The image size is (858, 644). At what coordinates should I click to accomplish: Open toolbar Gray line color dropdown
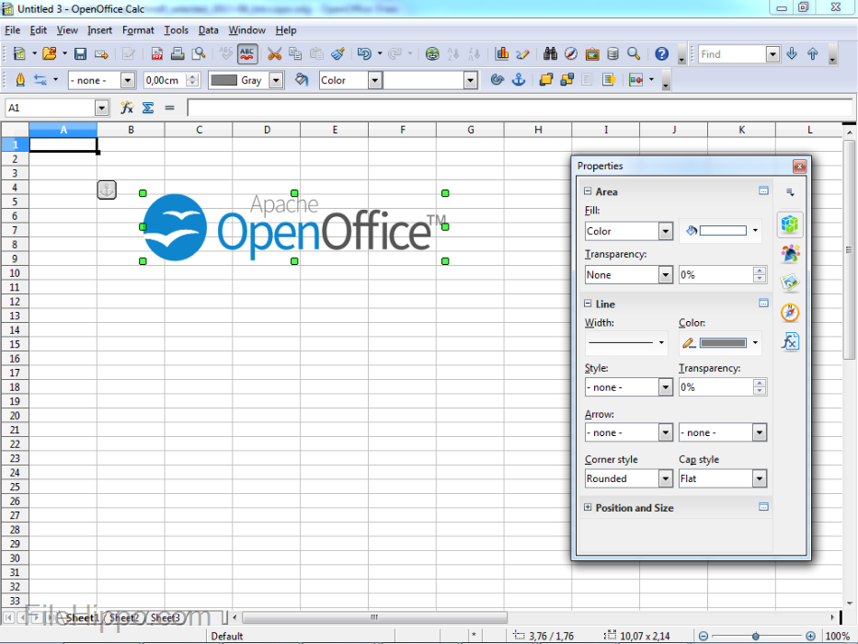pos(276,81)
